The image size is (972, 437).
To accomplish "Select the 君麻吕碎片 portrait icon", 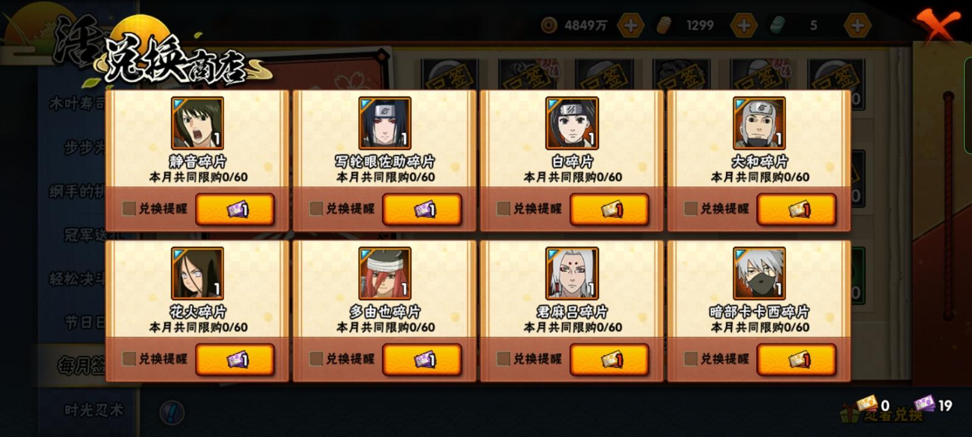I will pyautogui.click(x=572, y=273).
